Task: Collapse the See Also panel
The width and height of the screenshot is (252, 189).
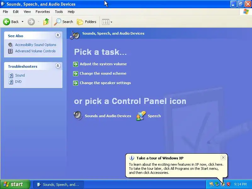Action: (x=58, y=35)
